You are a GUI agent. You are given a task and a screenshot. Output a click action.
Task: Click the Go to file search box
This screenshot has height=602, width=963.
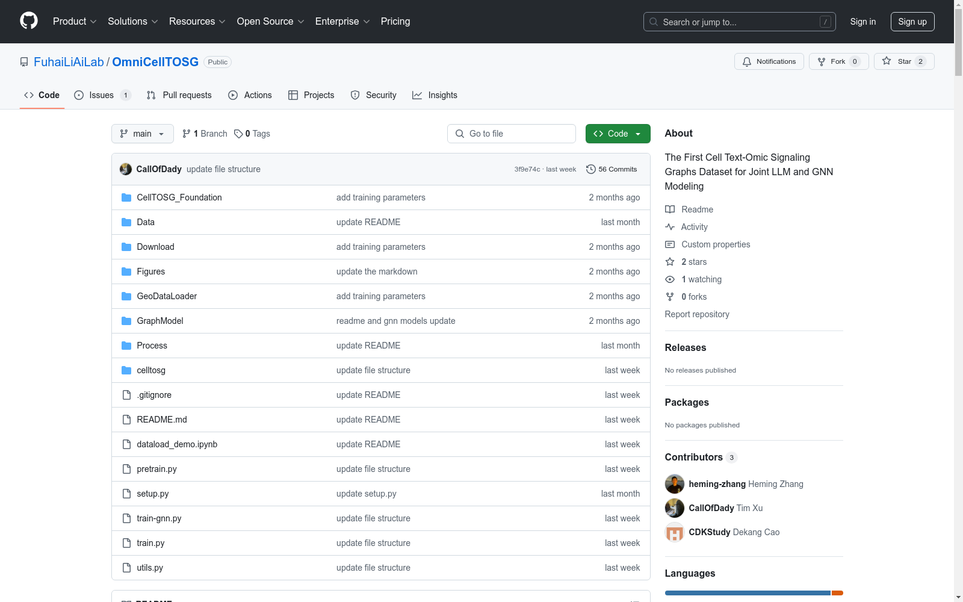tap(512, 134)
